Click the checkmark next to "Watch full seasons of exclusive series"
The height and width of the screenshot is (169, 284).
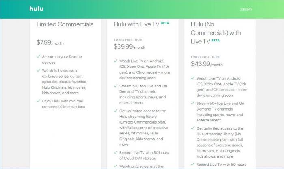click(38, 71)
